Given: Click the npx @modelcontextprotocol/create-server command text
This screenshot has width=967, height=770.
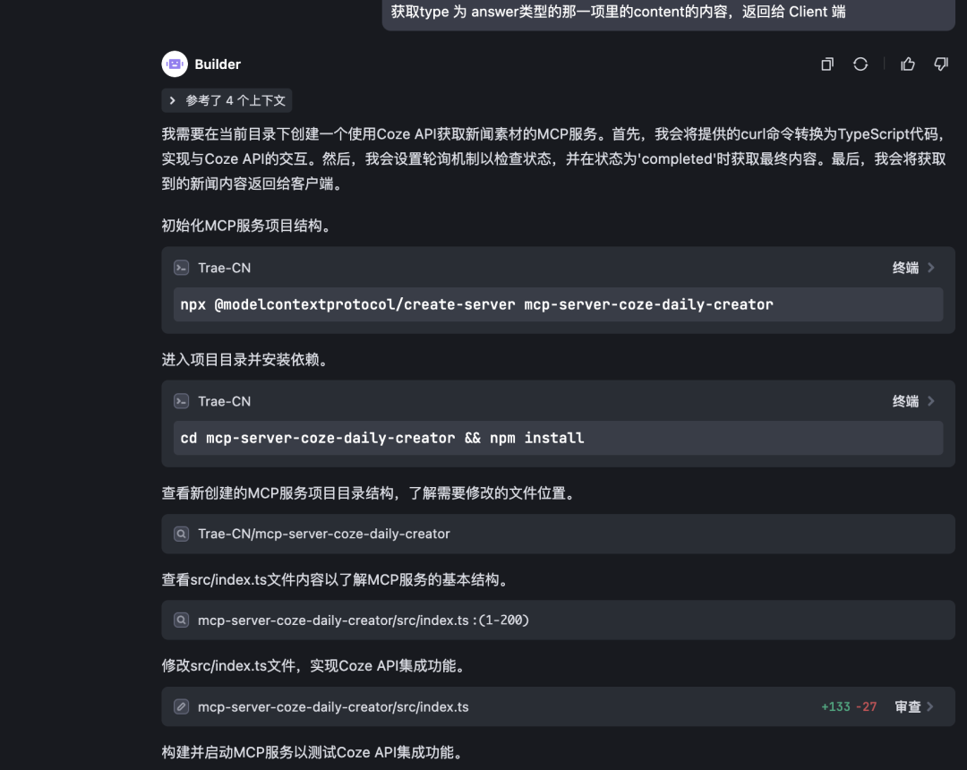Looking at the screenshot, I should (476, 304).
